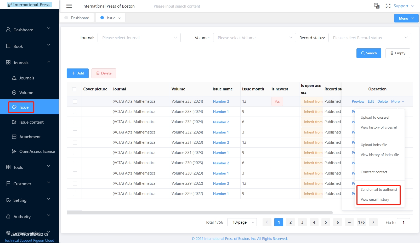Click the Authority lock icon in sidebar
This screenshot has height=243, width=420.
click(8, 216)
